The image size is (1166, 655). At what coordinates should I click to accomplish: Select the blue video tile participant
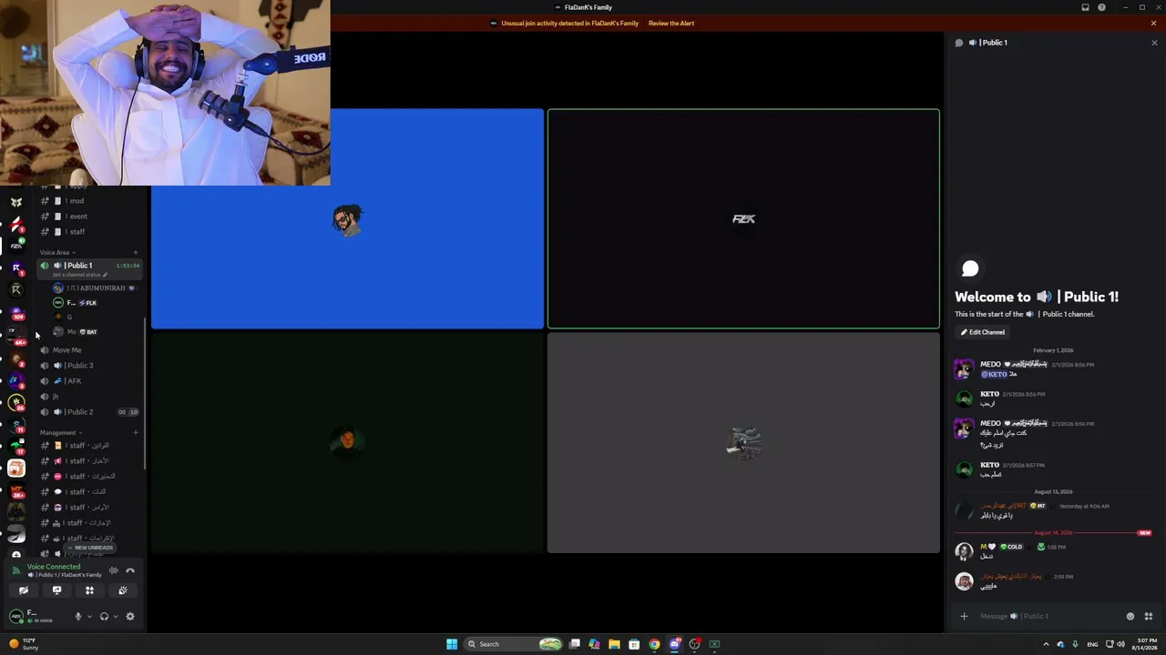point(347,218)
